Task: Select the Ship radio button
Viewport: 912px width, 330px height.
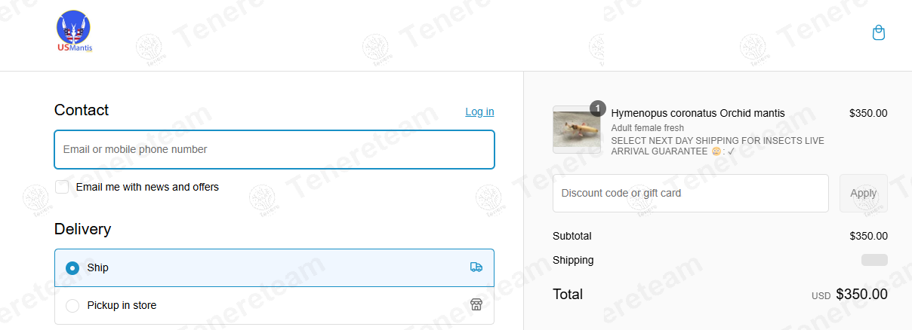Action: pyautogui.click(x=72, y=267)
